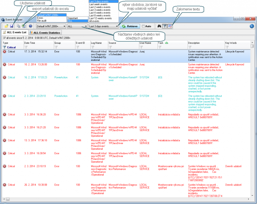Select date cell 3. 3. 2014 16:38:54
This screenshot has width=257, height=204.
(35, 153)
